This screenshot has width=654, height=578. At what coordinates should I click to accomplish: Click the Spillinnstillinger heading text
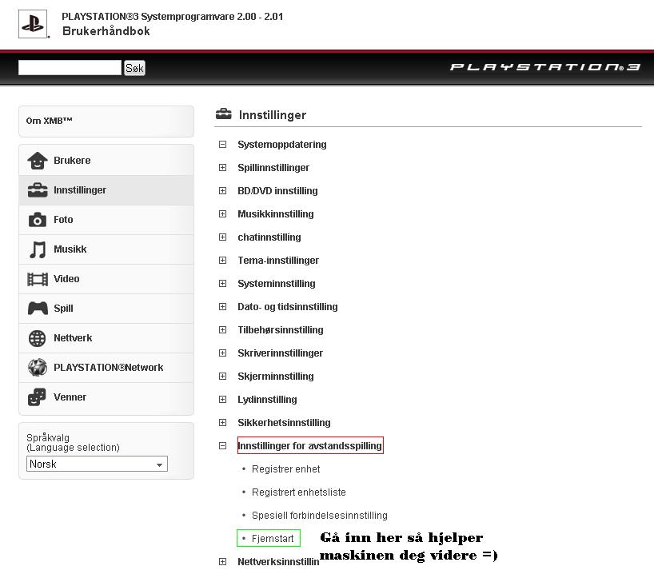click(273, 168)
